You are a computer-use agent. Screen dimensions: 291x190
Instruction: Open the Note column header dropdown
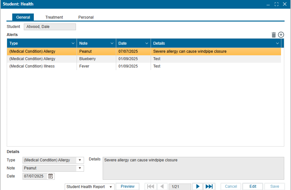(x=112, y=43)
